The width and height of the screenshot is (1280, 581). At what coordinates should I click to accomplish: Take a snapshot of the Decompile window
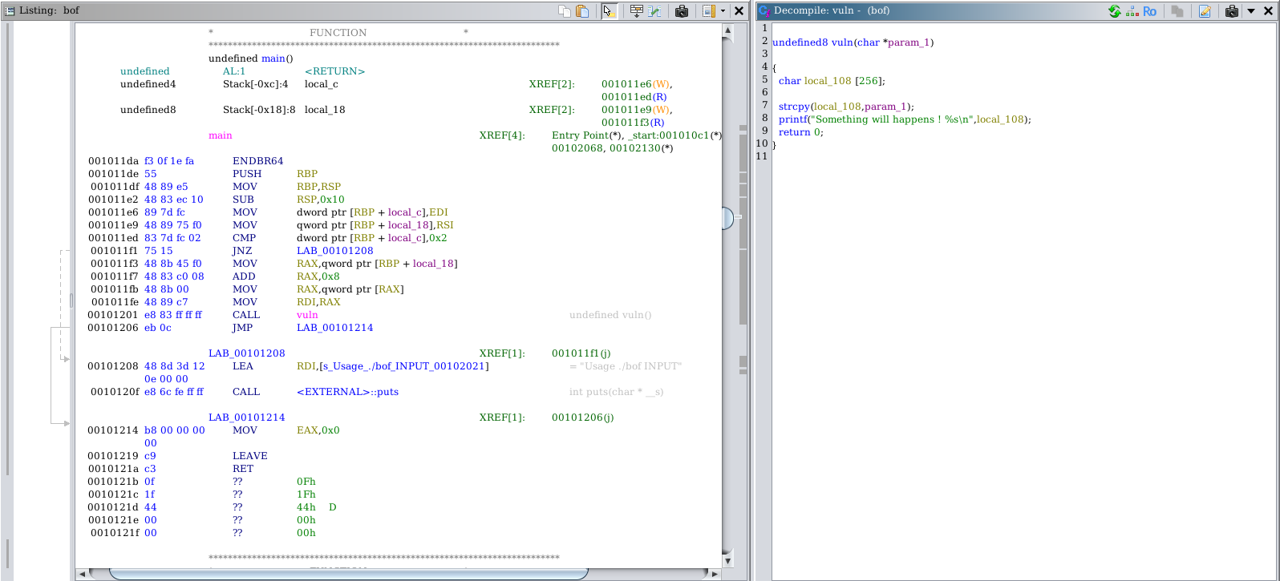(x=1232, y=11)
